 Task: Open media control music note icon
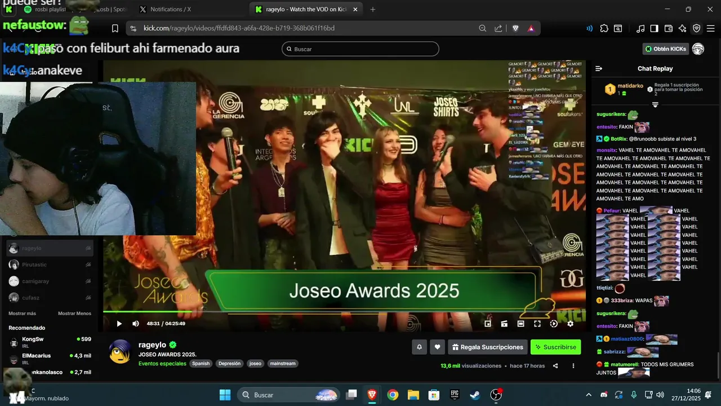(x=640, y=28)
